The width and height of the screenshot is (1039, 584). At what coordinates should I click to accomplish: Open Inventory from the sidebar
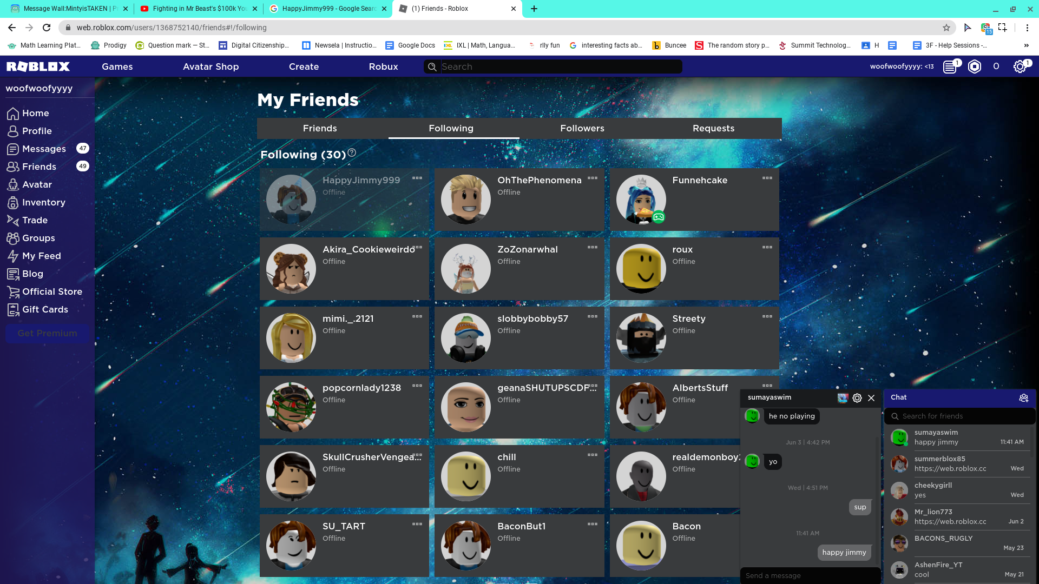(x=43, y=202)
